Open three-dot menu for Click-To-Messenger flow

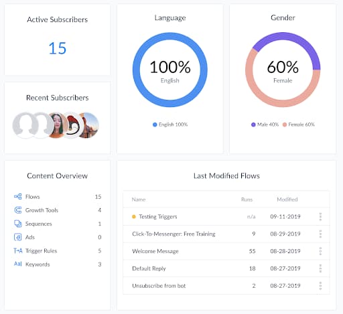click(x=320, y=234)
